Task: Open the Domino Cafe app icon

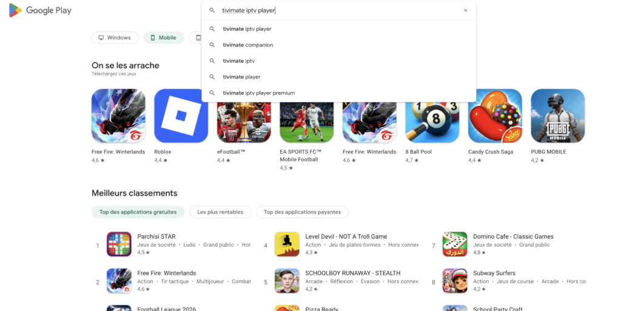Action: (x=454, y=244)
